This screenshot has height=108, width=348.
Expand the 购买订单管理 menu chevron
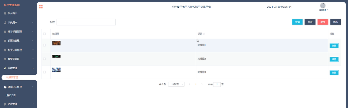pyautogui.click(x=33, y=50)
